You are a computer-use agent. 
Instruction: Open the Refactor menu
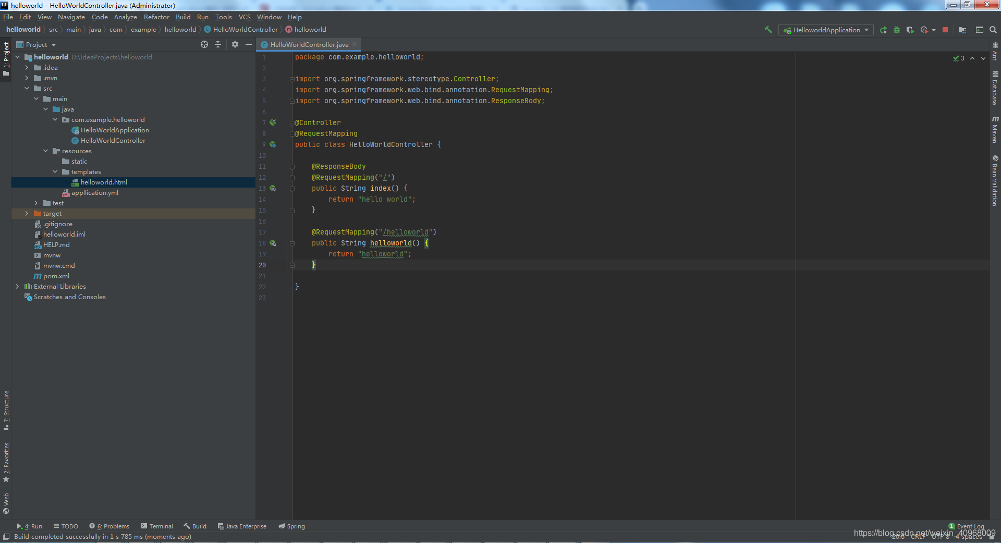click(x=156, y=17)
